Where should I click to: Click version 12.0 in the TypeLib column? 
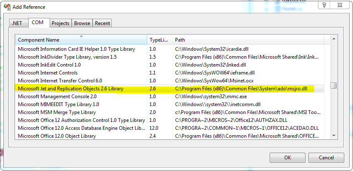pyautogui.click(x=154, y=128)
